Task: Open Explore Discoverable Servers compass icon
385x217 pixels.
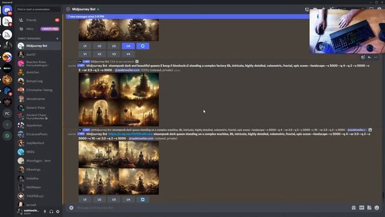Action: (x=7, y=136)
